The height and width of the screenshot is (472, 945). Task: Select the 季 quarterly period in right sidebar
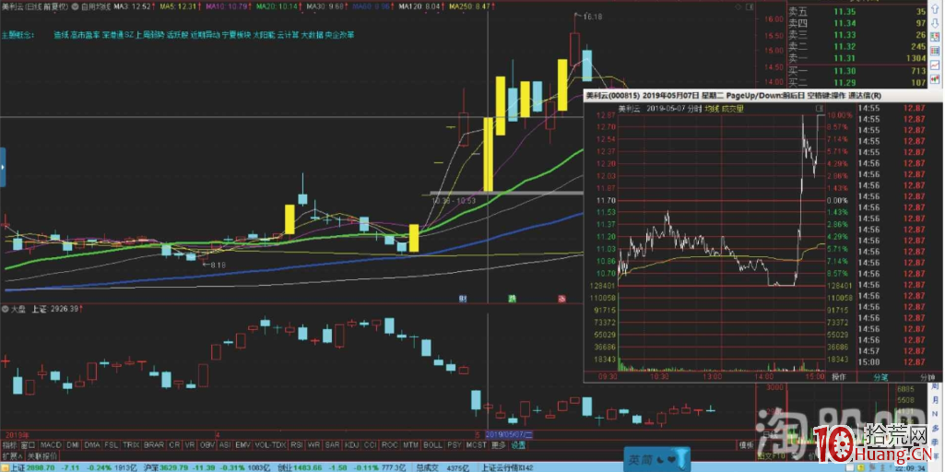[x=936, y=442]
